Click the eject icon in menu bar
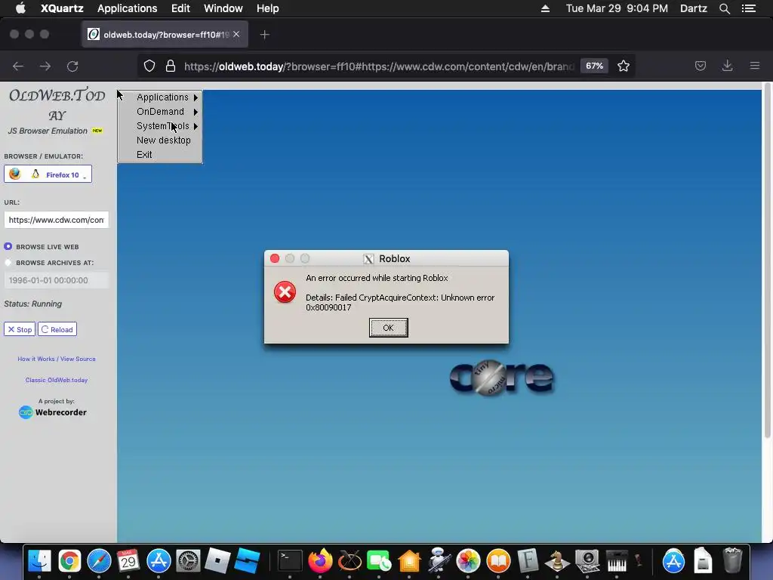773x580 pixels. [545, 8]
